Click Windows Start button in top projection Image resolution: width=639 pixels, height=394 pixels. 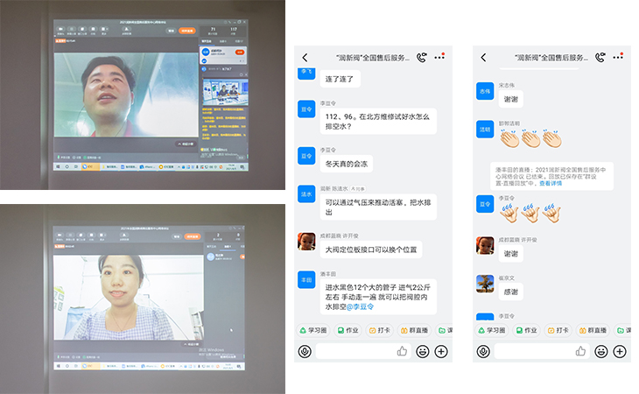[59, 165]
